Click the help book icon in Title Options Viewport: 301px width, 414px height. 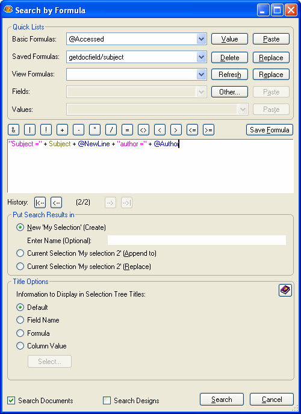click(285, 291)
